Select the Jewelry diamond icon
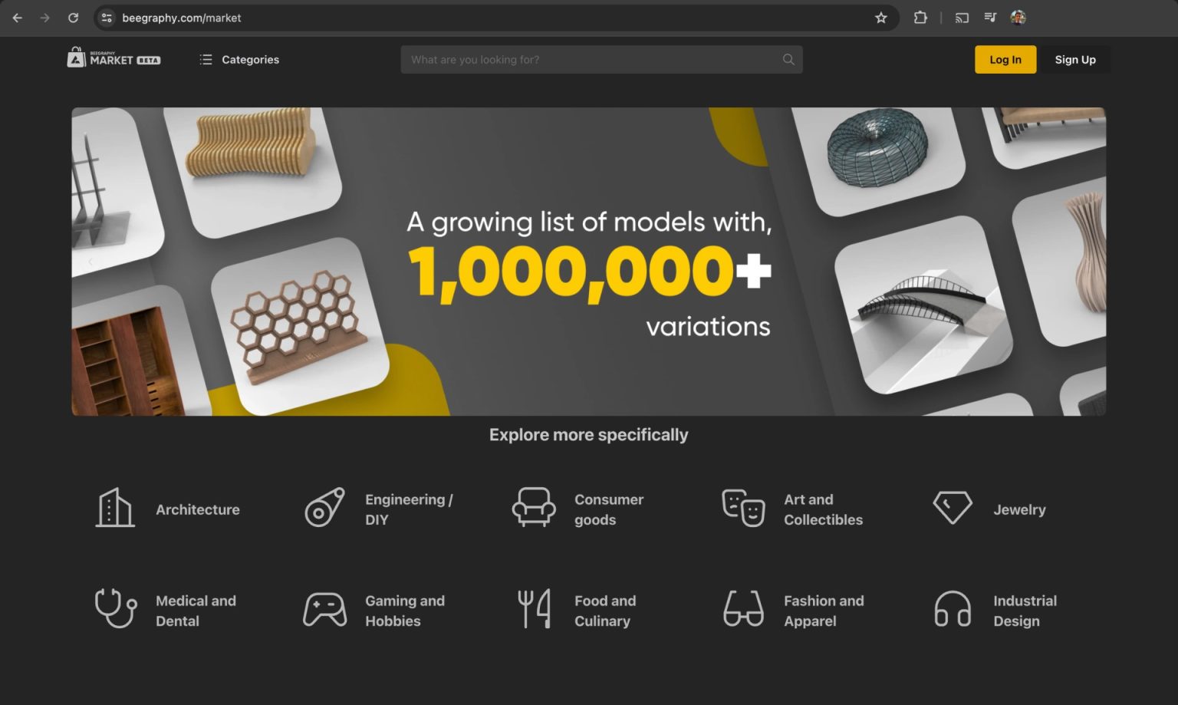This screenshot has width=1178, height=705. coord(953,508)
